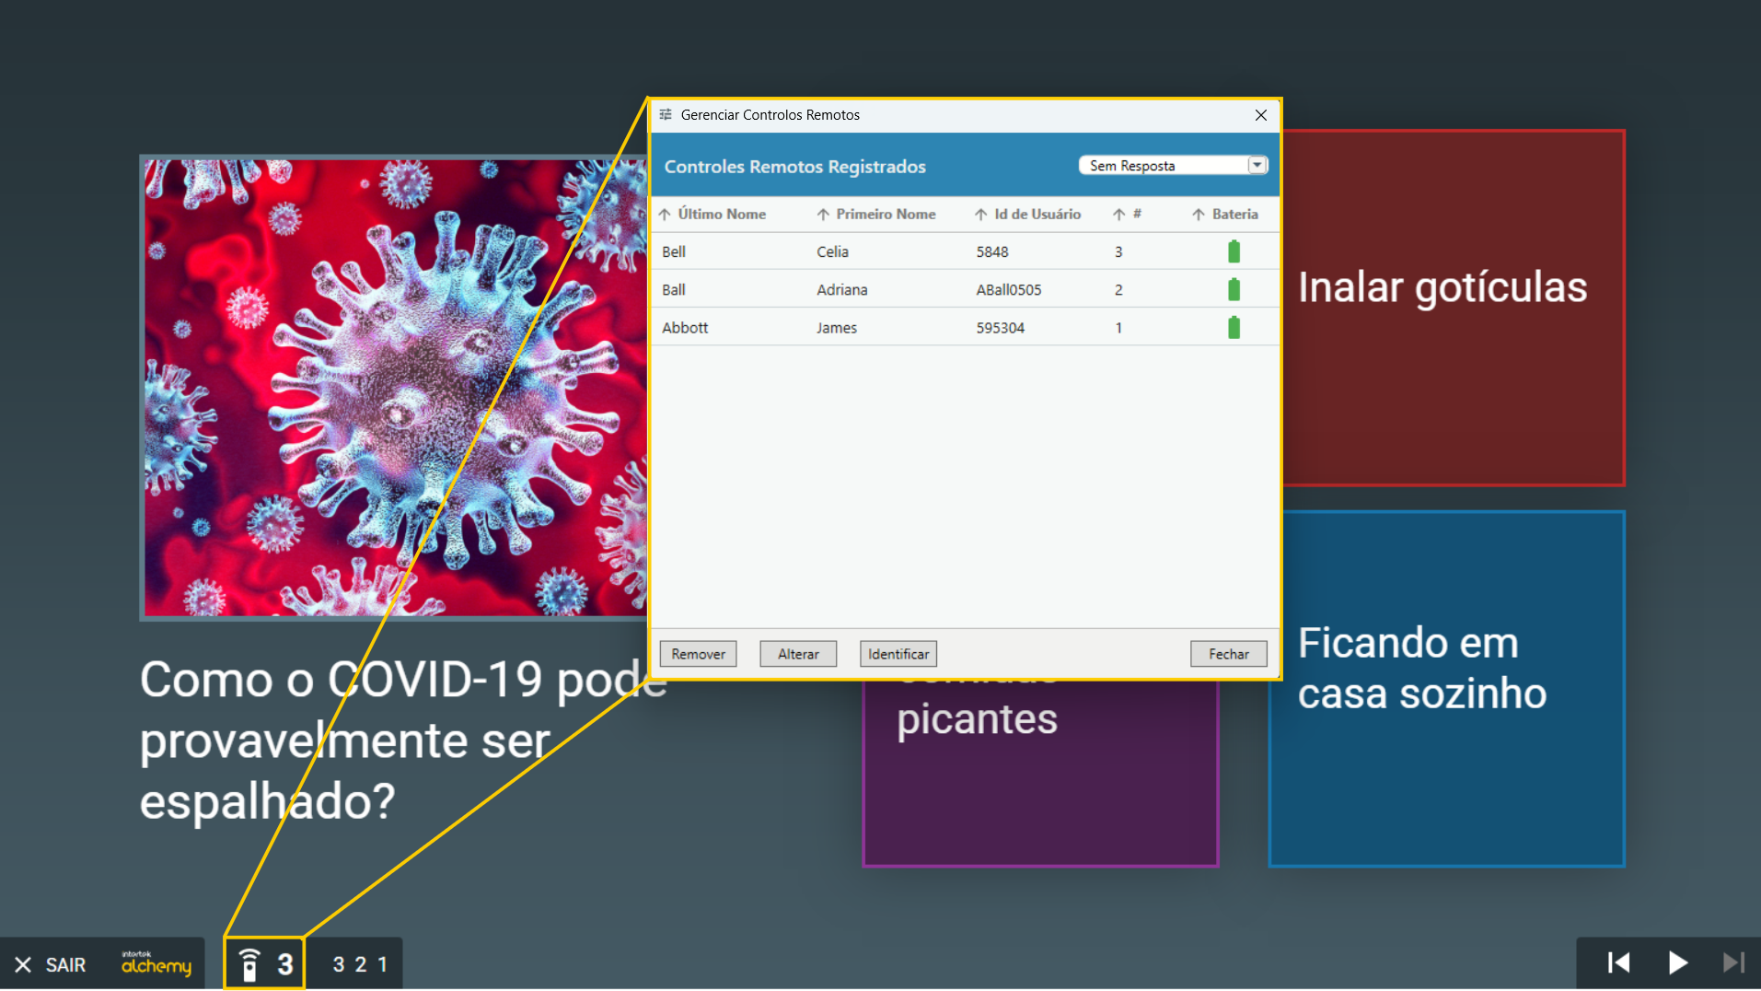Go to previous slide with skip-back icon
This screenshot has width=1761, height=991.
[x=1618, y=963]
